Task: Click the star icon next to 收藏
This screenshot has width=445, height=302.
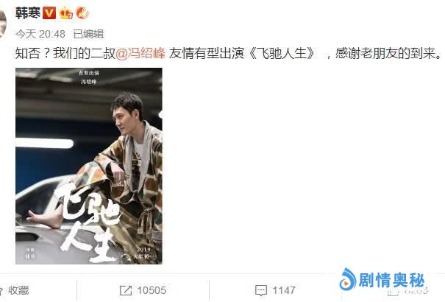Action: [1, 290]
